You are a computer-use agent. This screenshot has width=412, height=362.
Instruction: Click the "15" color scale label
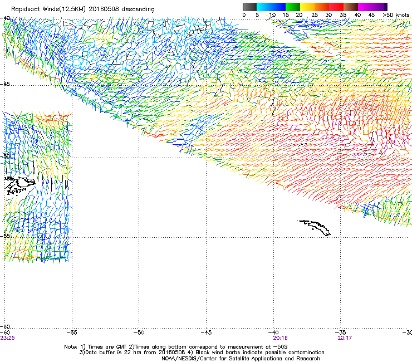coord(286,14)
